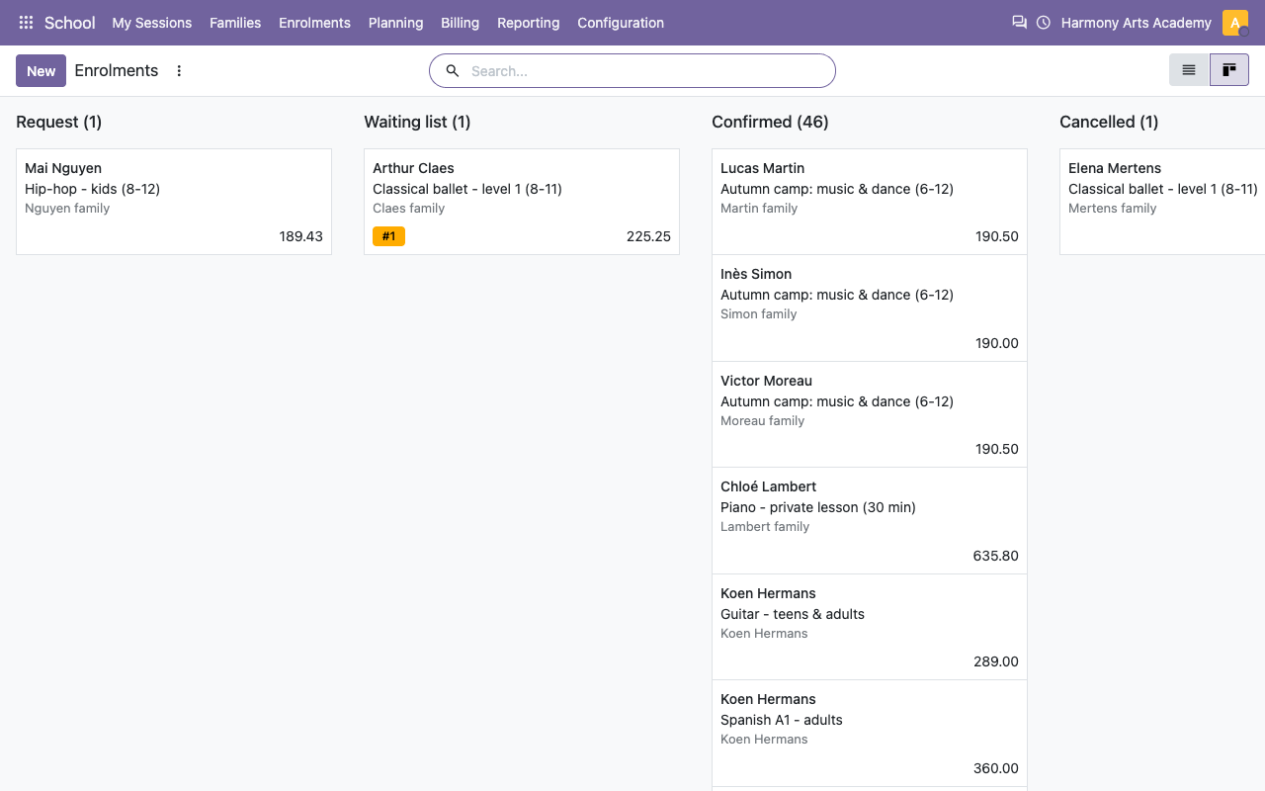
Task: Click the Nguyen family label
Action: coord(67,209)
